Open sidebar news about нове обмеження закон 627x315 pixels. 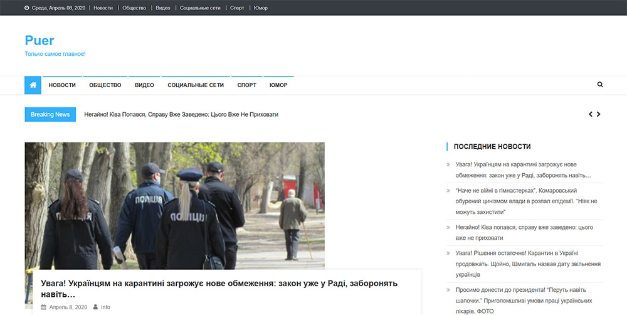pos(523,169)
